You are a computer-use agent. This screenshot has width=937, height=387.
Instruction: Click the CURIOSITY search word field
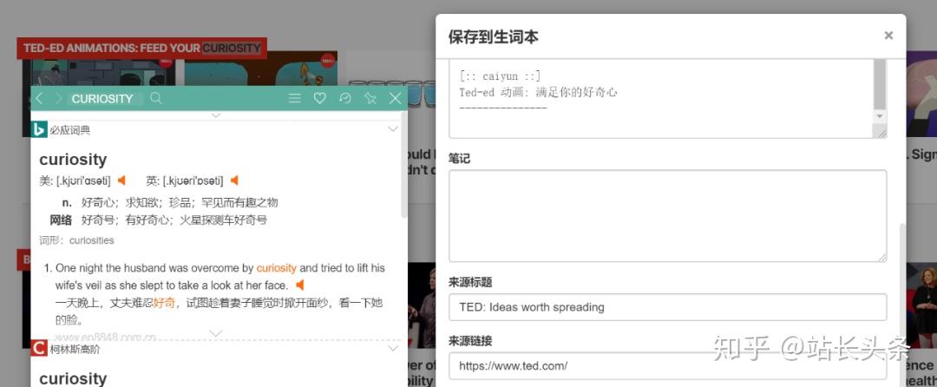pos(105,99)
